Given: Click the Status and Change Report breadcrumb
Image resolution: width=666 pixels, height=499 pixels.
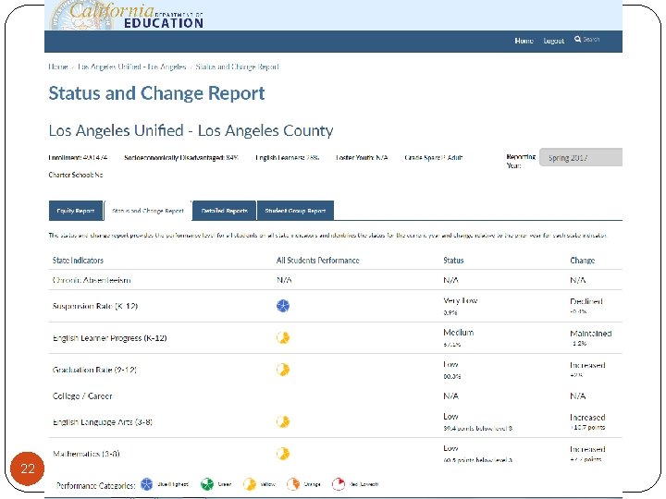Looking at the screenshot, I should [x=237, y=67].
